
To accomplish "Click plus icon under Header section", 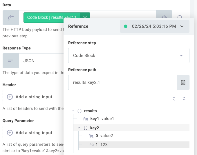I will [x=10, y=97].
